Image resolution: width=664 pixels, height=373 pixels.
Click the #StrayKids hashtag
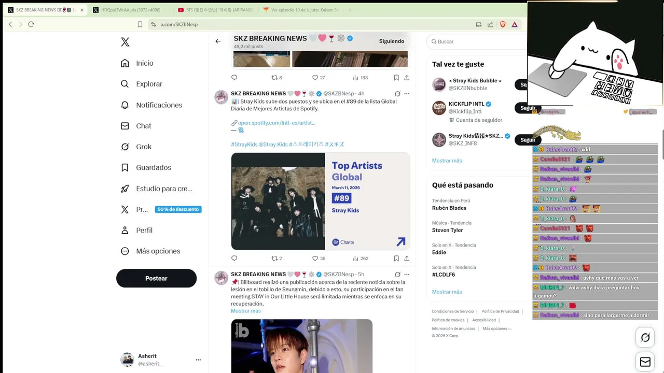click(x=244, y=145)
